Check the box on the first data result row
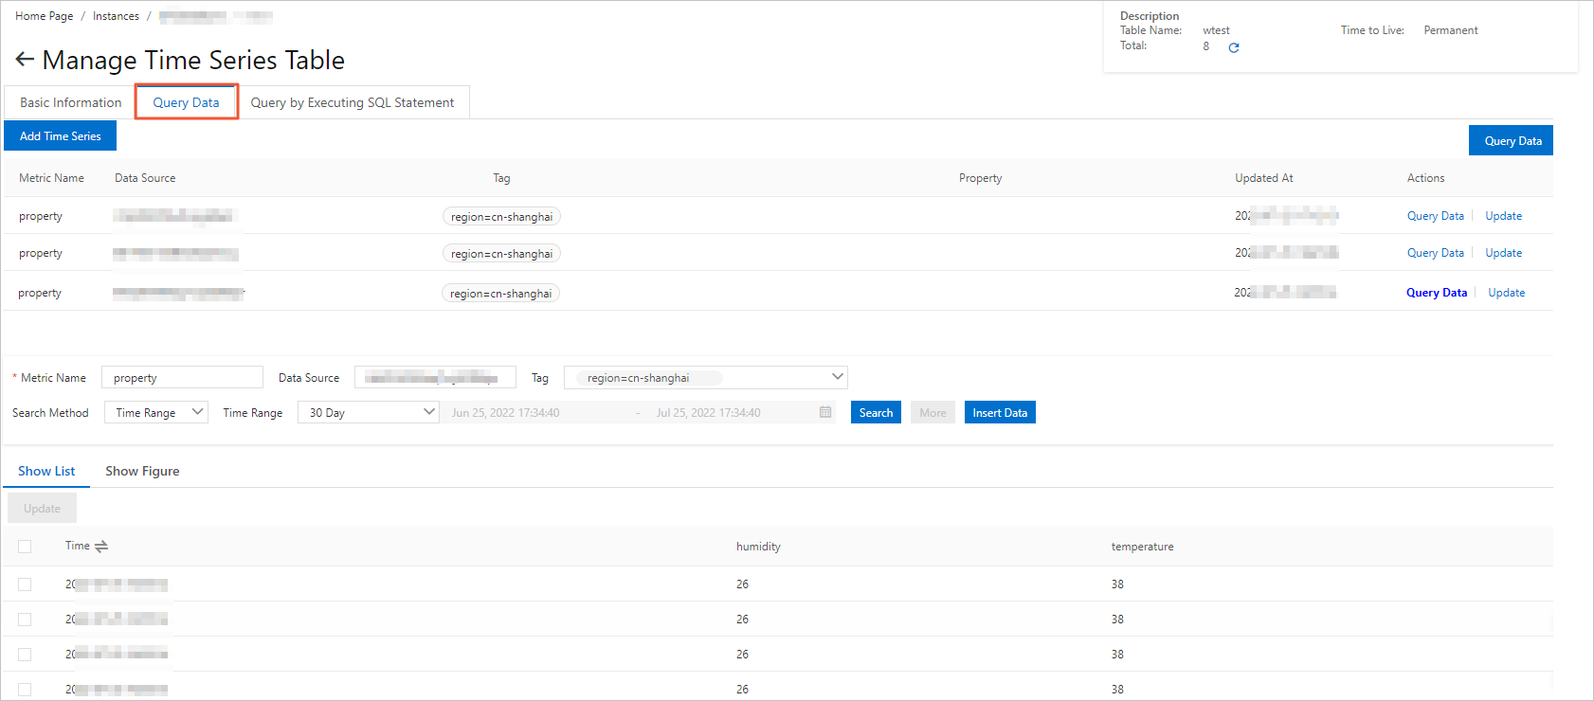The image size is (1594, 701). coord(25,584)
